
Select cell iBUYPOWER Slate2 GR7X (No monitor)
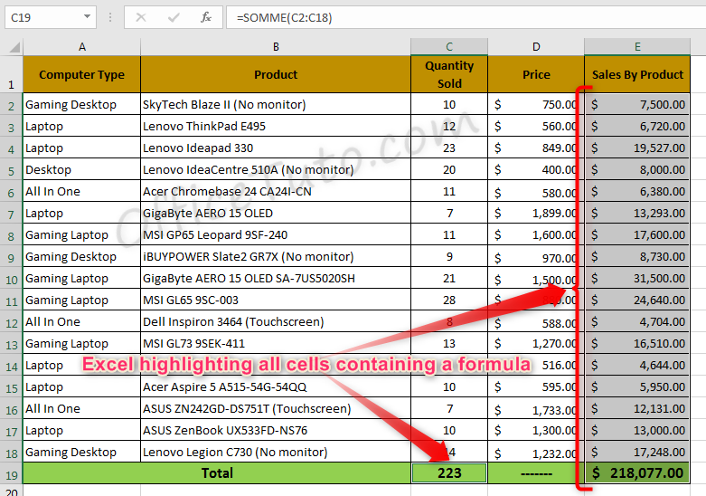point(276,256)
